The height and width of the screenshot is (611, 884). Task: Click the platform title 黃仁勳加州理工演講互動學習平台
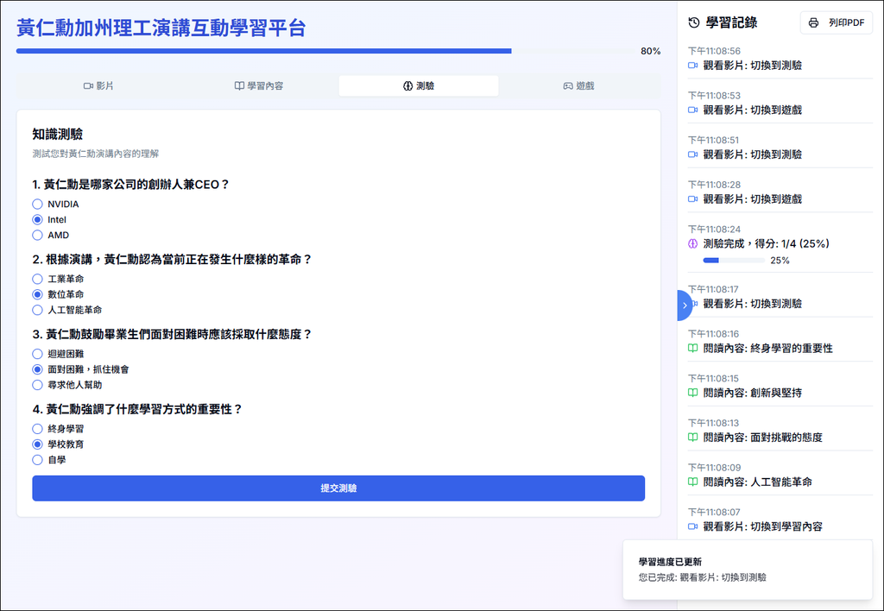pos(161,28)
